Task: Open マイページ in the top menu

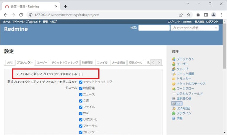Action: coord(18,22)
